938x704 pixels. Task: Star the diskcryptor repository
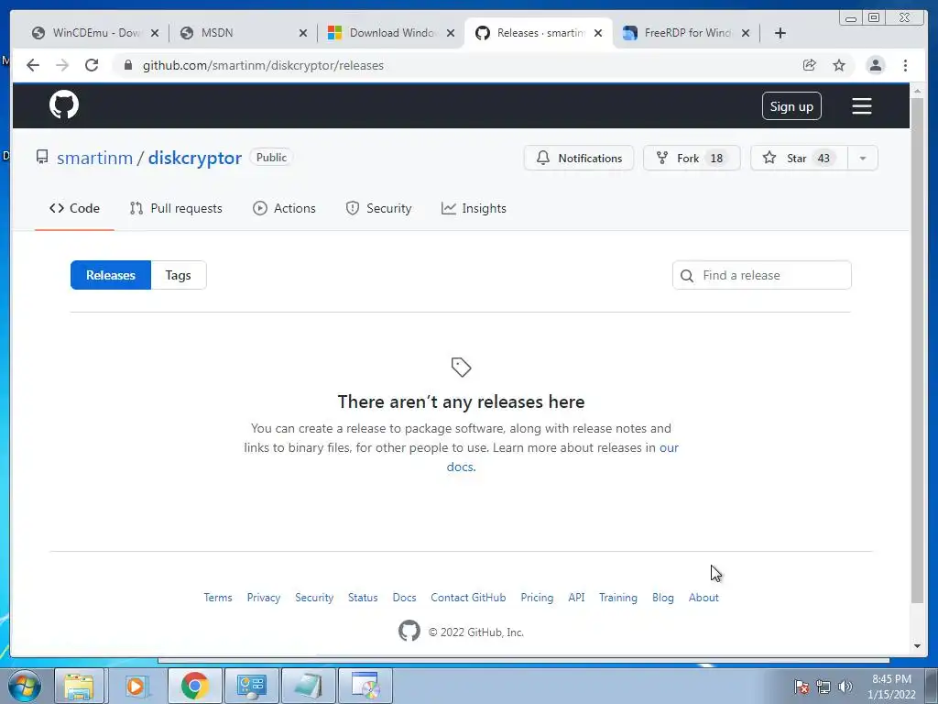(x=799, y=158)
